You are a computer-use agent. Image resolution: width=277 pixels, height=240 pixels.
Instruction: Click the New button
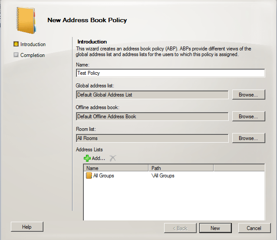click(215, 228)
